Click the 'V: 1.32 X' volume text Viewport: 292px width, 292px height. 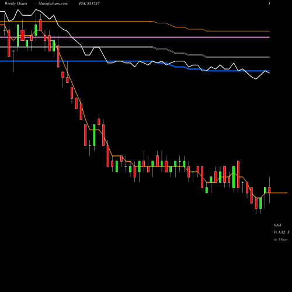pos(281,232)
